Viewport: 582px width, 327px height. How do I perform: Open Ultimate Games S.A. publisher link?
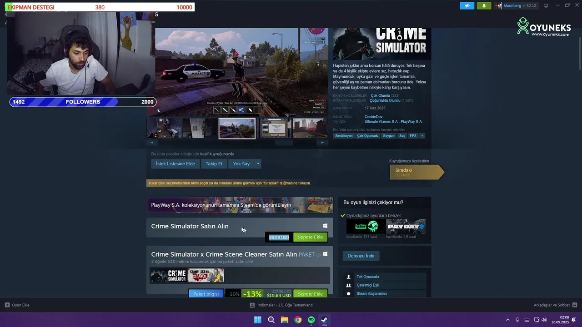pos(381,122)
